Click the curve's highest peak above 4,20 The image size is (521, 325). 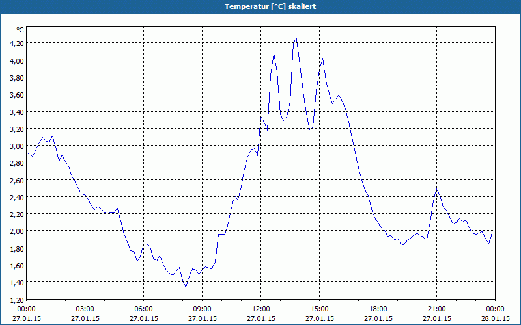tap(296, 39)
